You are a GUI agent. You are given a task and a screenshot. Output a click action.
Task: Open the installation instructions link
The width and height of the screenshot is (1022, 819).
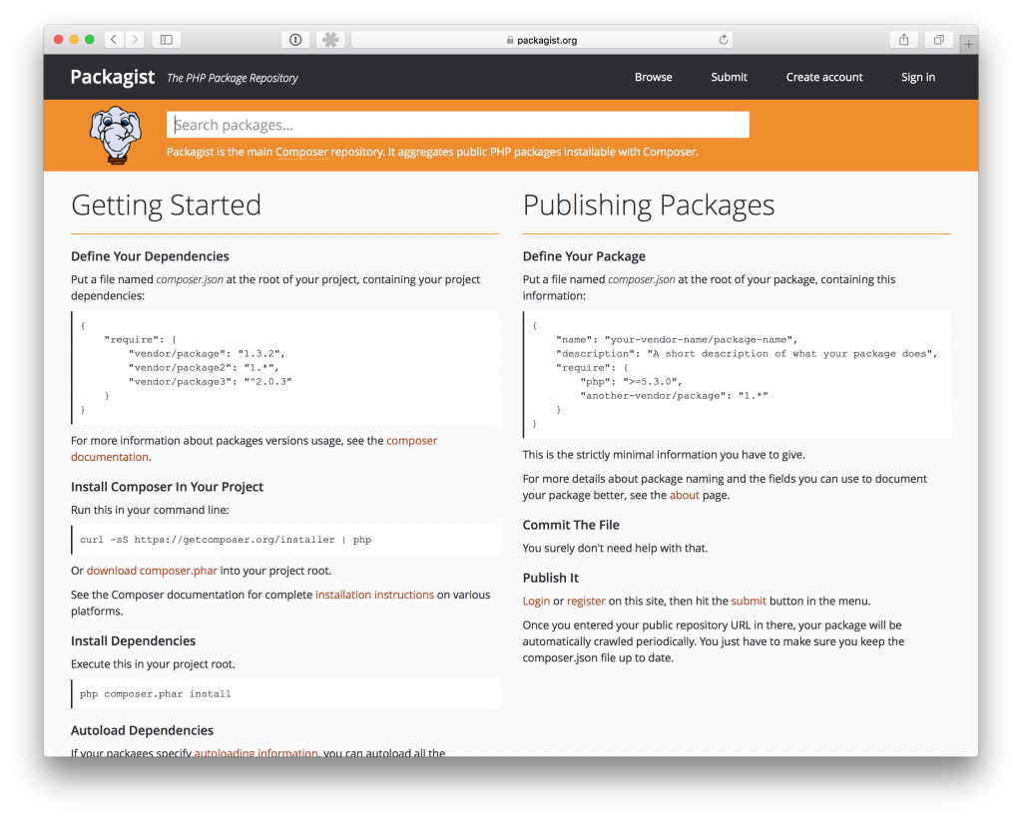pos(375,595)
